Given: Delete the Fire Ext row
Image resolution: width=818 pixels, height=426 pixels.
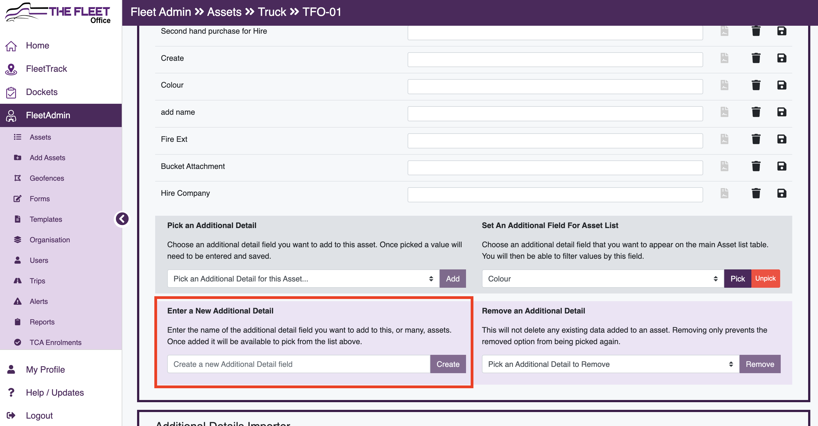Looking at the screenshot, I should coord(756,139).
